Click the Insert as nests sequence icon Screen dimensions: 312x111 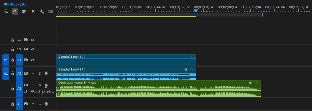pos(6,12)
